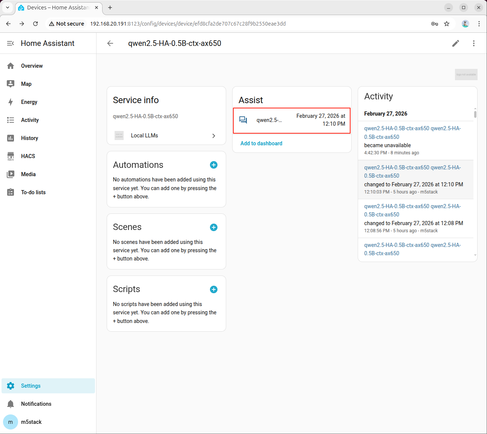This screenshot has width=487, height=434.
Task: Click the browser address bar URL
Action: coord(188,24)
